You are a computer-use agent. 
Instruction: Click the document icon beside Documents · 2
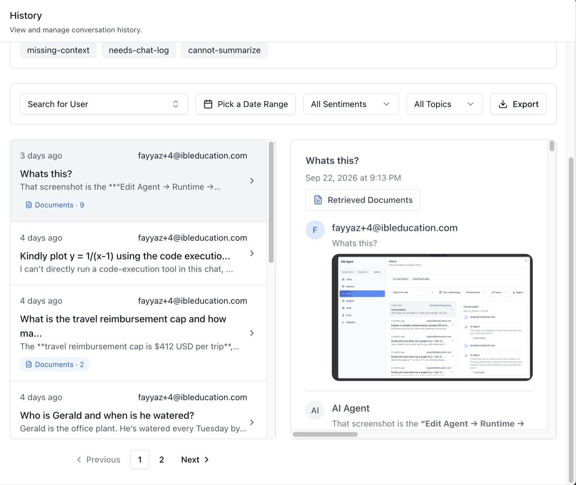(29, 364)
